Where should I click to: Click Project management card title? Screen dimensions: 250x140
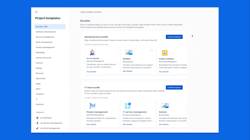tap(97, 112)
